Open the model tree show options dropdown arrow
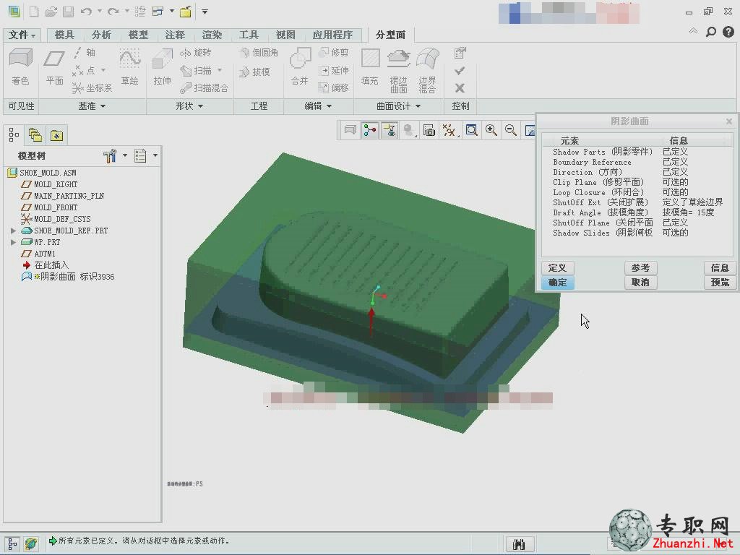The image size is (740, 555). (155, 155)
